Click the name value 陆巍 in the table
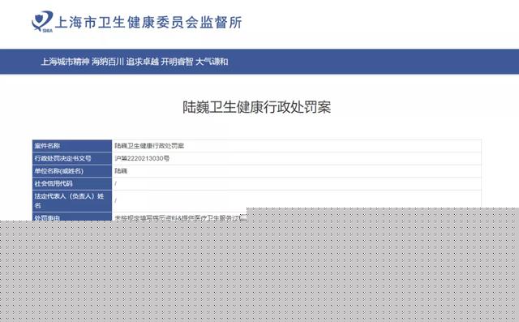This screenshot has width=519, height=322. [121, 171]
